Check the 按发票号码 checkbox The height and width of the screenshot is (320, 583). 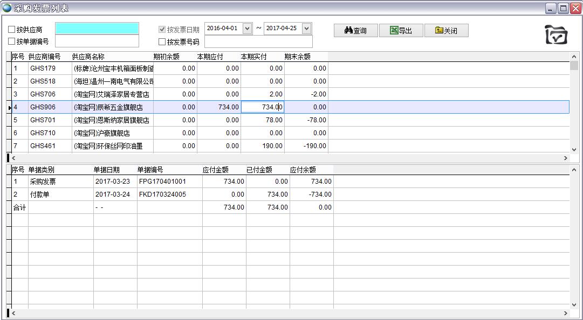pos(162,42)
